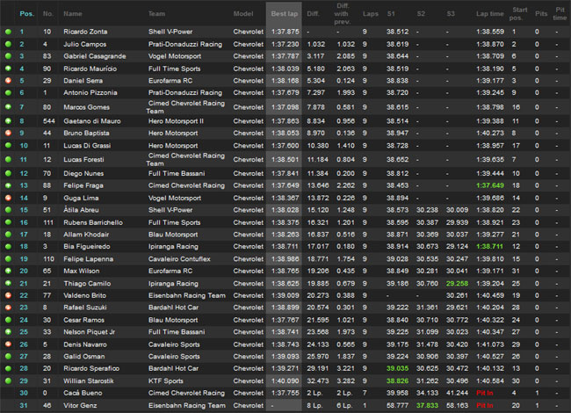Select driver name Rubens Barrichello
571x413 pixels.
tap(93, 222)
